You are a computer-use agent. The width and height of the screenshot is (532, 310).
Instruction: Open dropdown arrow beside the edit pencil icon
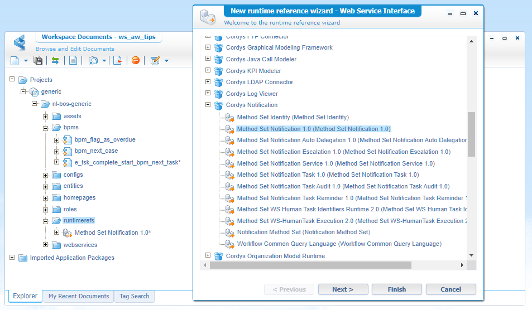click(x=166, y=61)
